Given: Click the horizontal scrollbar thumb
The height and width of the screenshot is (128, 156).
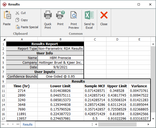Looking at the screenshot, I should pyautogui.click(x=117, y=124).
